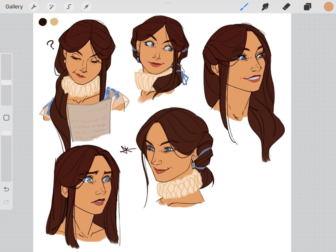Screen dimensions: 336x252
Task: Open the Adjustments magic wand panel
Action: 51,7
